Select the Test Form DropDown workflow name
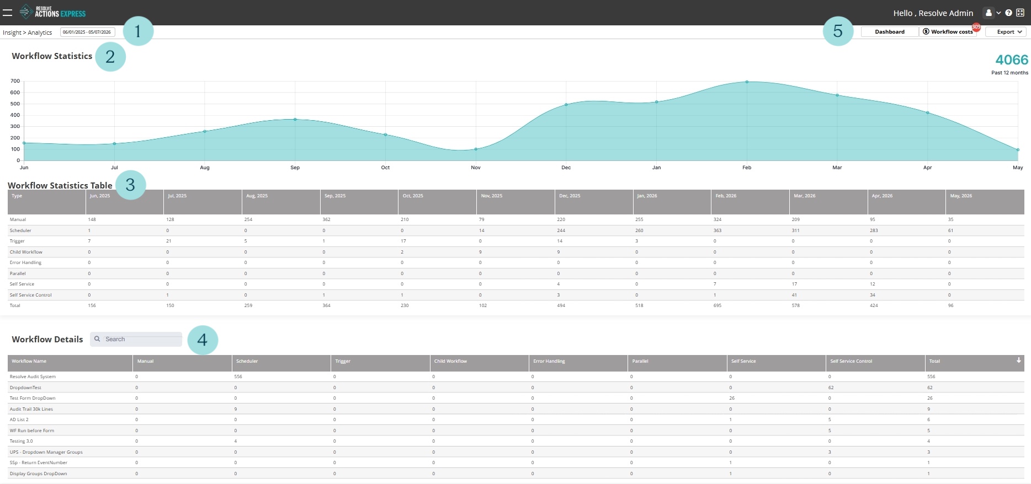Screen dimensions: 1031x484 click(x=33, y=398)
